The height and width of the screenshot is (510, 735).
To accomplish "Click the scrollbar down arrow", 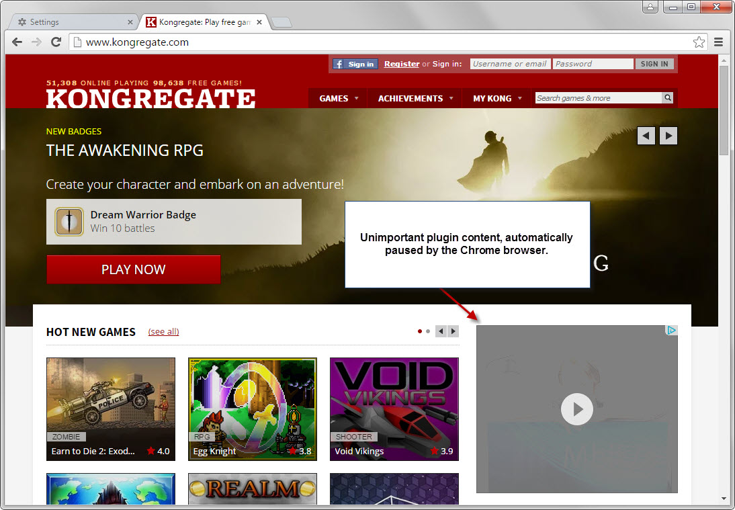I will tap(724, 499).
